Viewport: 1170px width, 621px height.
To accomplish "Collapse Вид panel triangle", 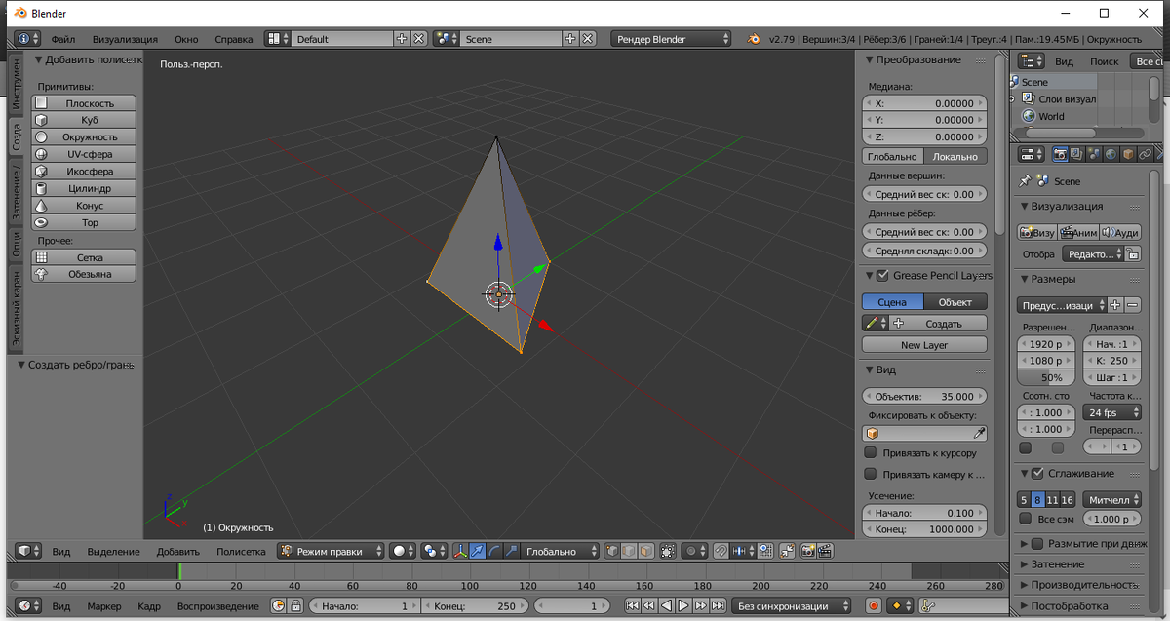I will click(869, 369).
